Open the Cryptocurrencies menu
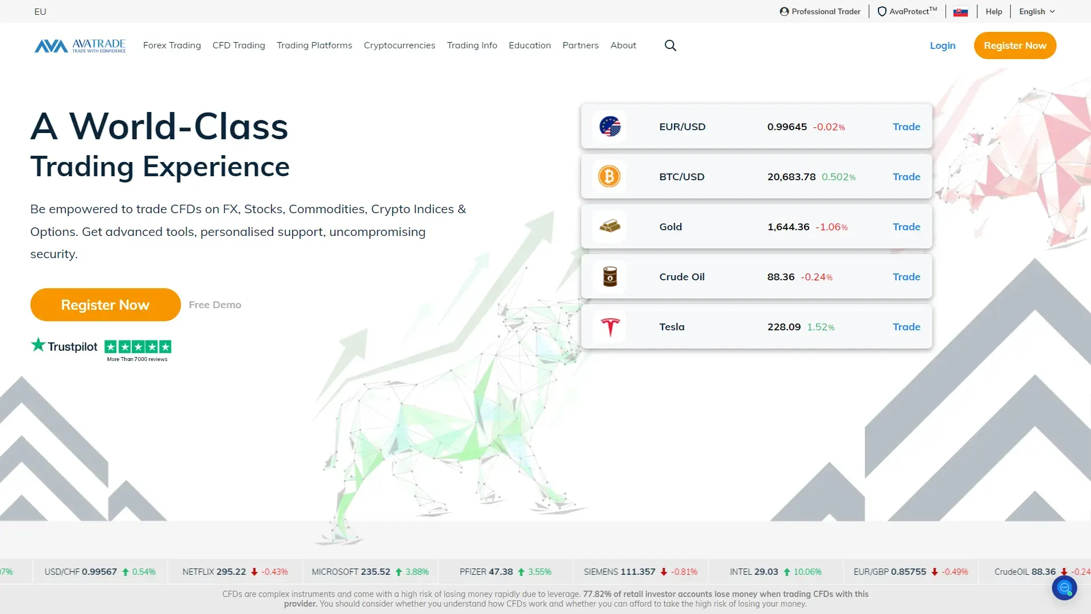1091x614 pixels. click(399, 45)
